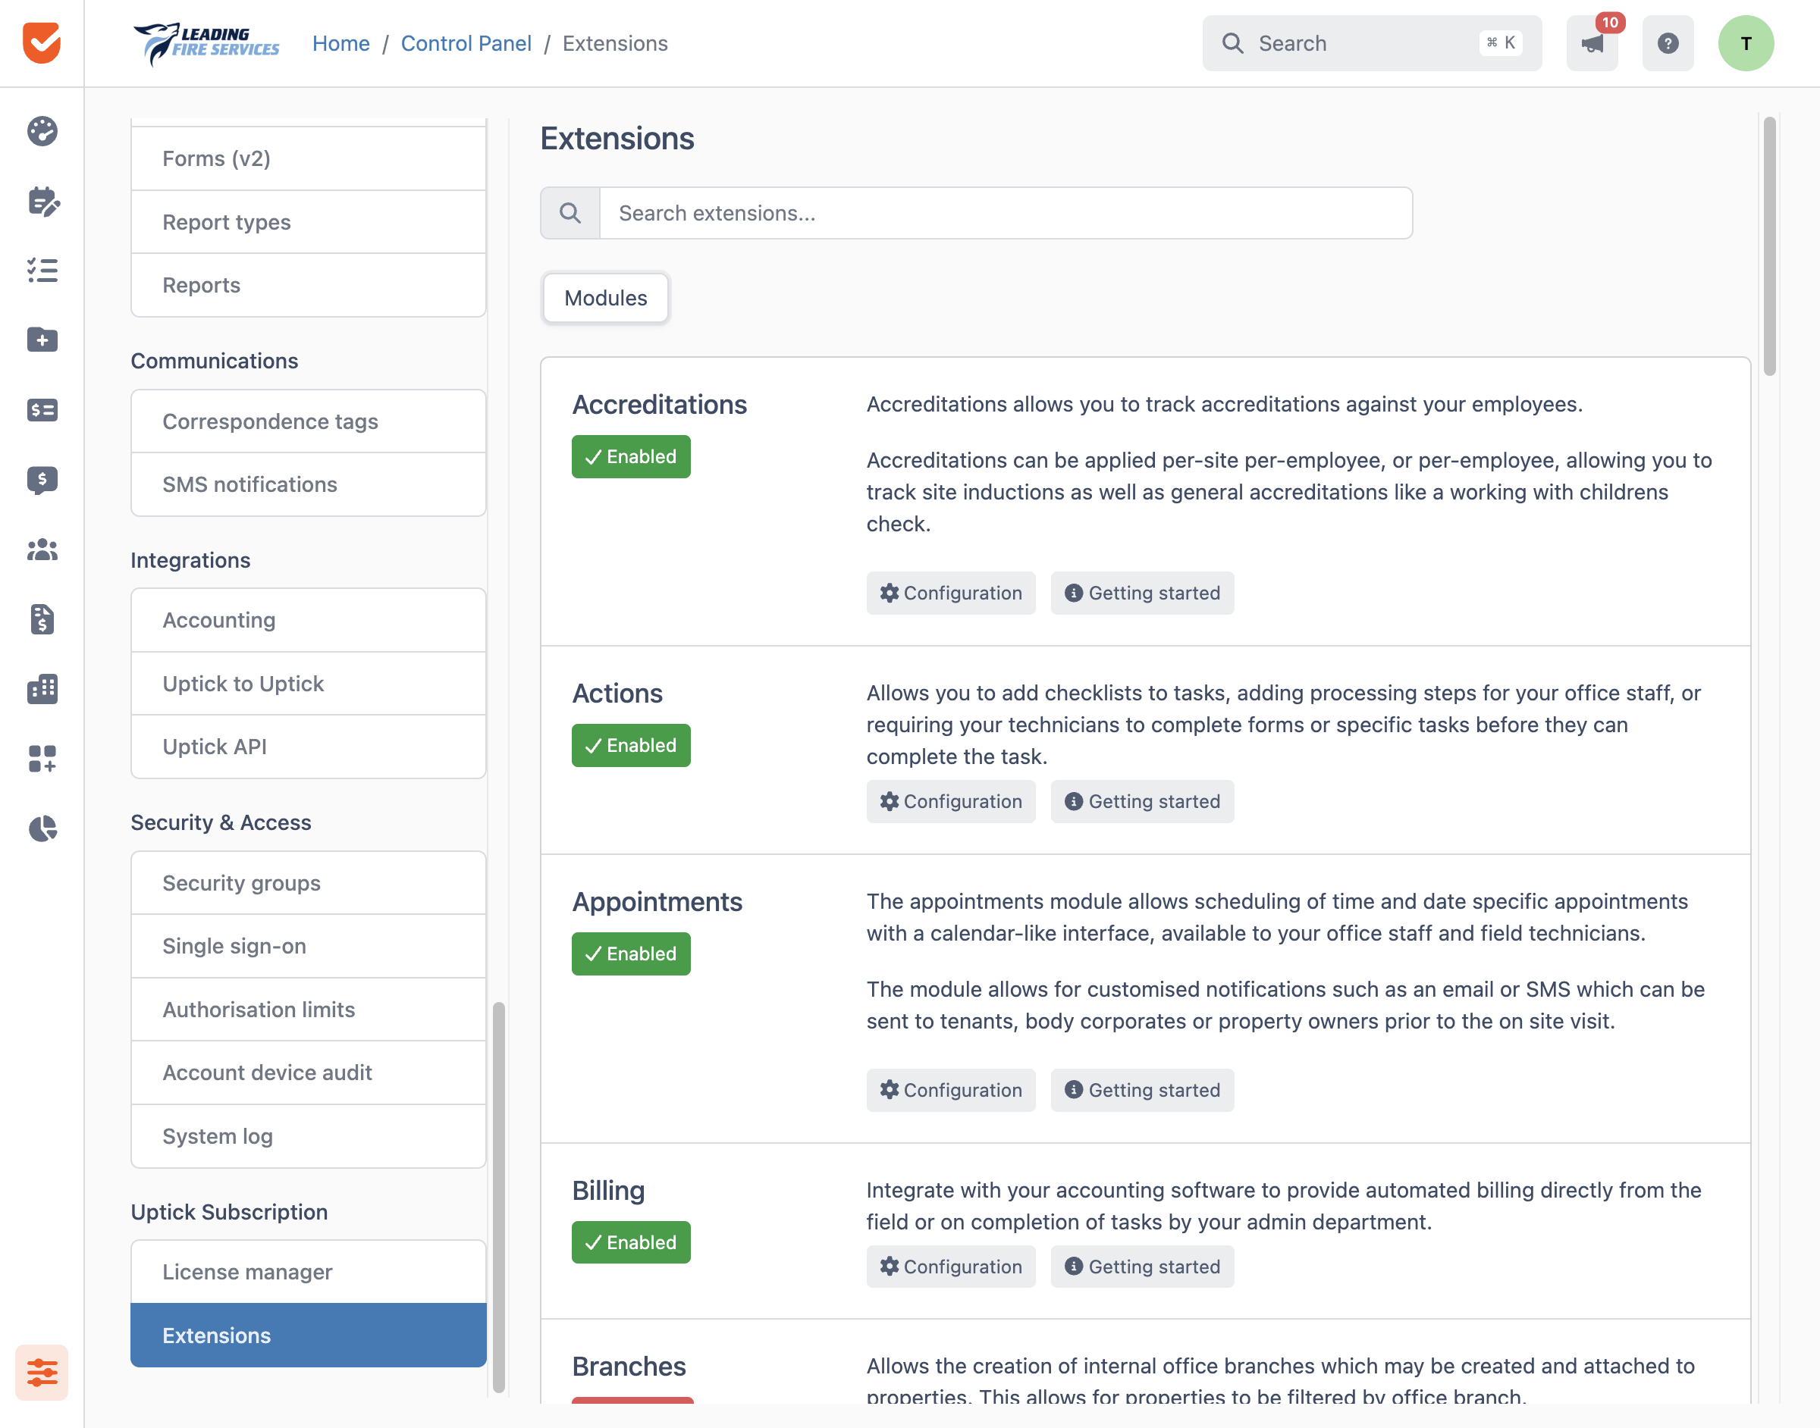The image size is (1820, 1428).
Task: Open the megaphone announcements with 10 badge
Action: tap(1592, 42)
